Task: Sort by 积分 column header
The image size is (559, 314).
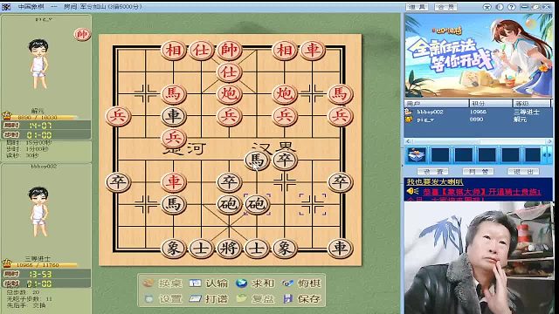Action: (x=491, y=103)
